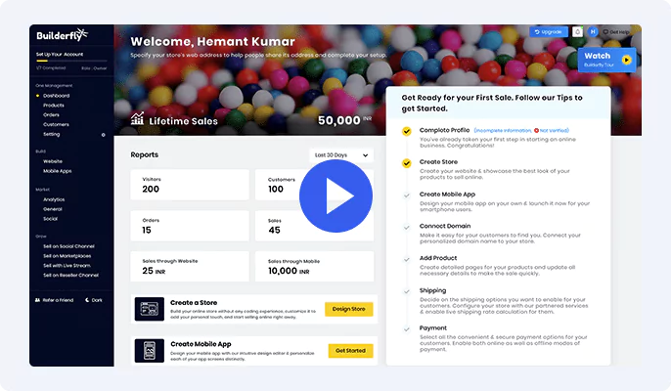Click the Builderfly logo

pos(64,36)
